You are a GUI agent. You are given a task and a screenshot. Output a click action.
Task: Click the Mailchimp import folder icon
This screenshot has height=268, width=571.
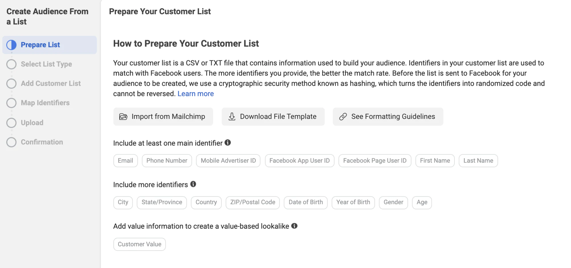click(x=123, y=117)
